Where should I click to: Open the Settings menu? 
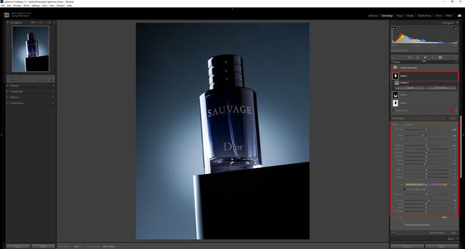pyautogui.click(x=35, y=6)
